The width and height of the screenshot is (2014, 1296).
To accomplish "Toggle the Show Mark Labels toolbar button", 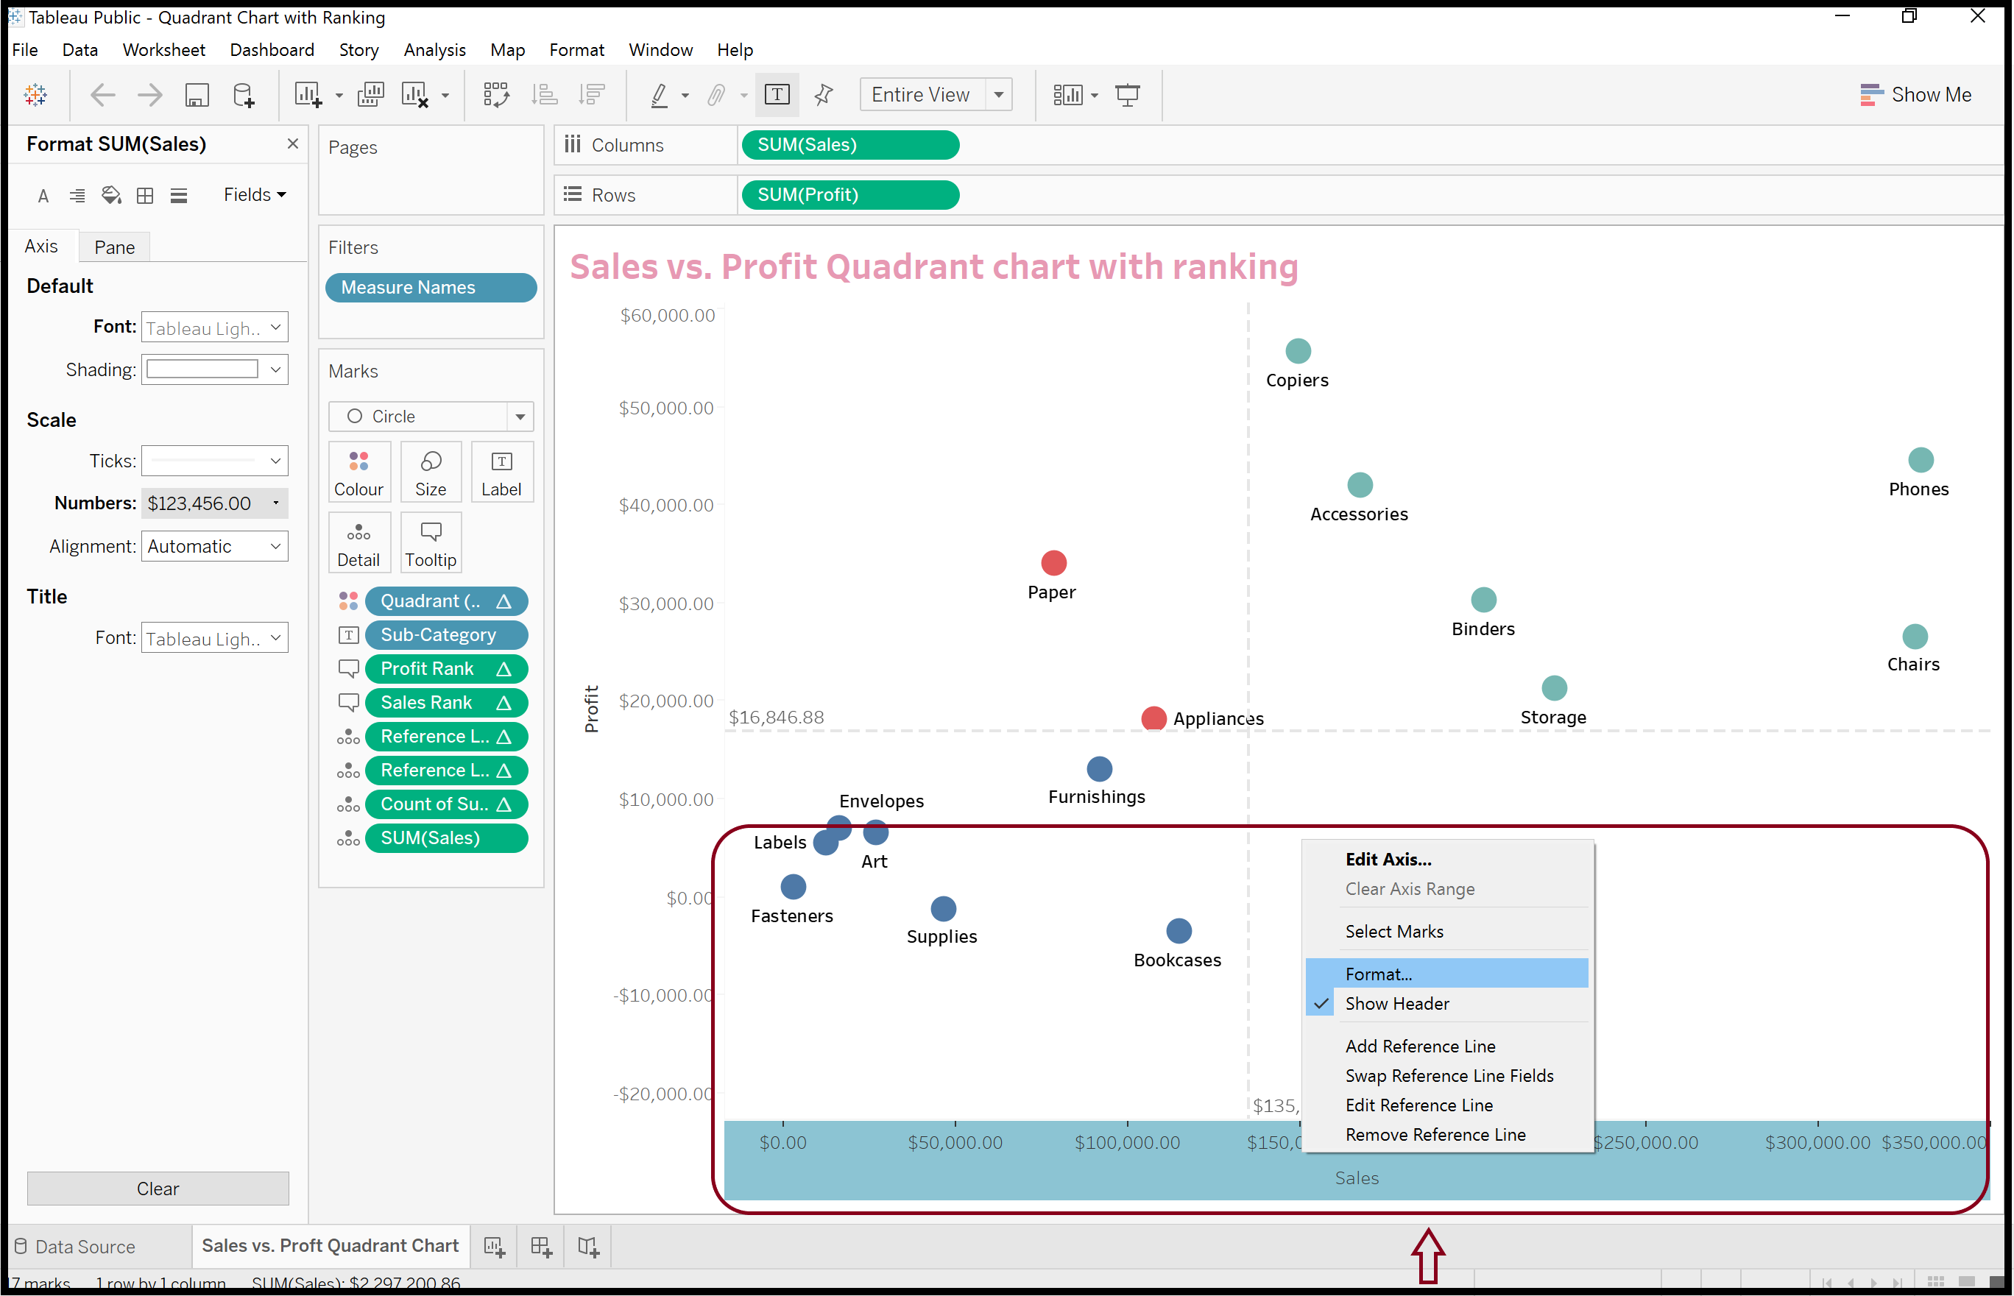I will 776,95.
